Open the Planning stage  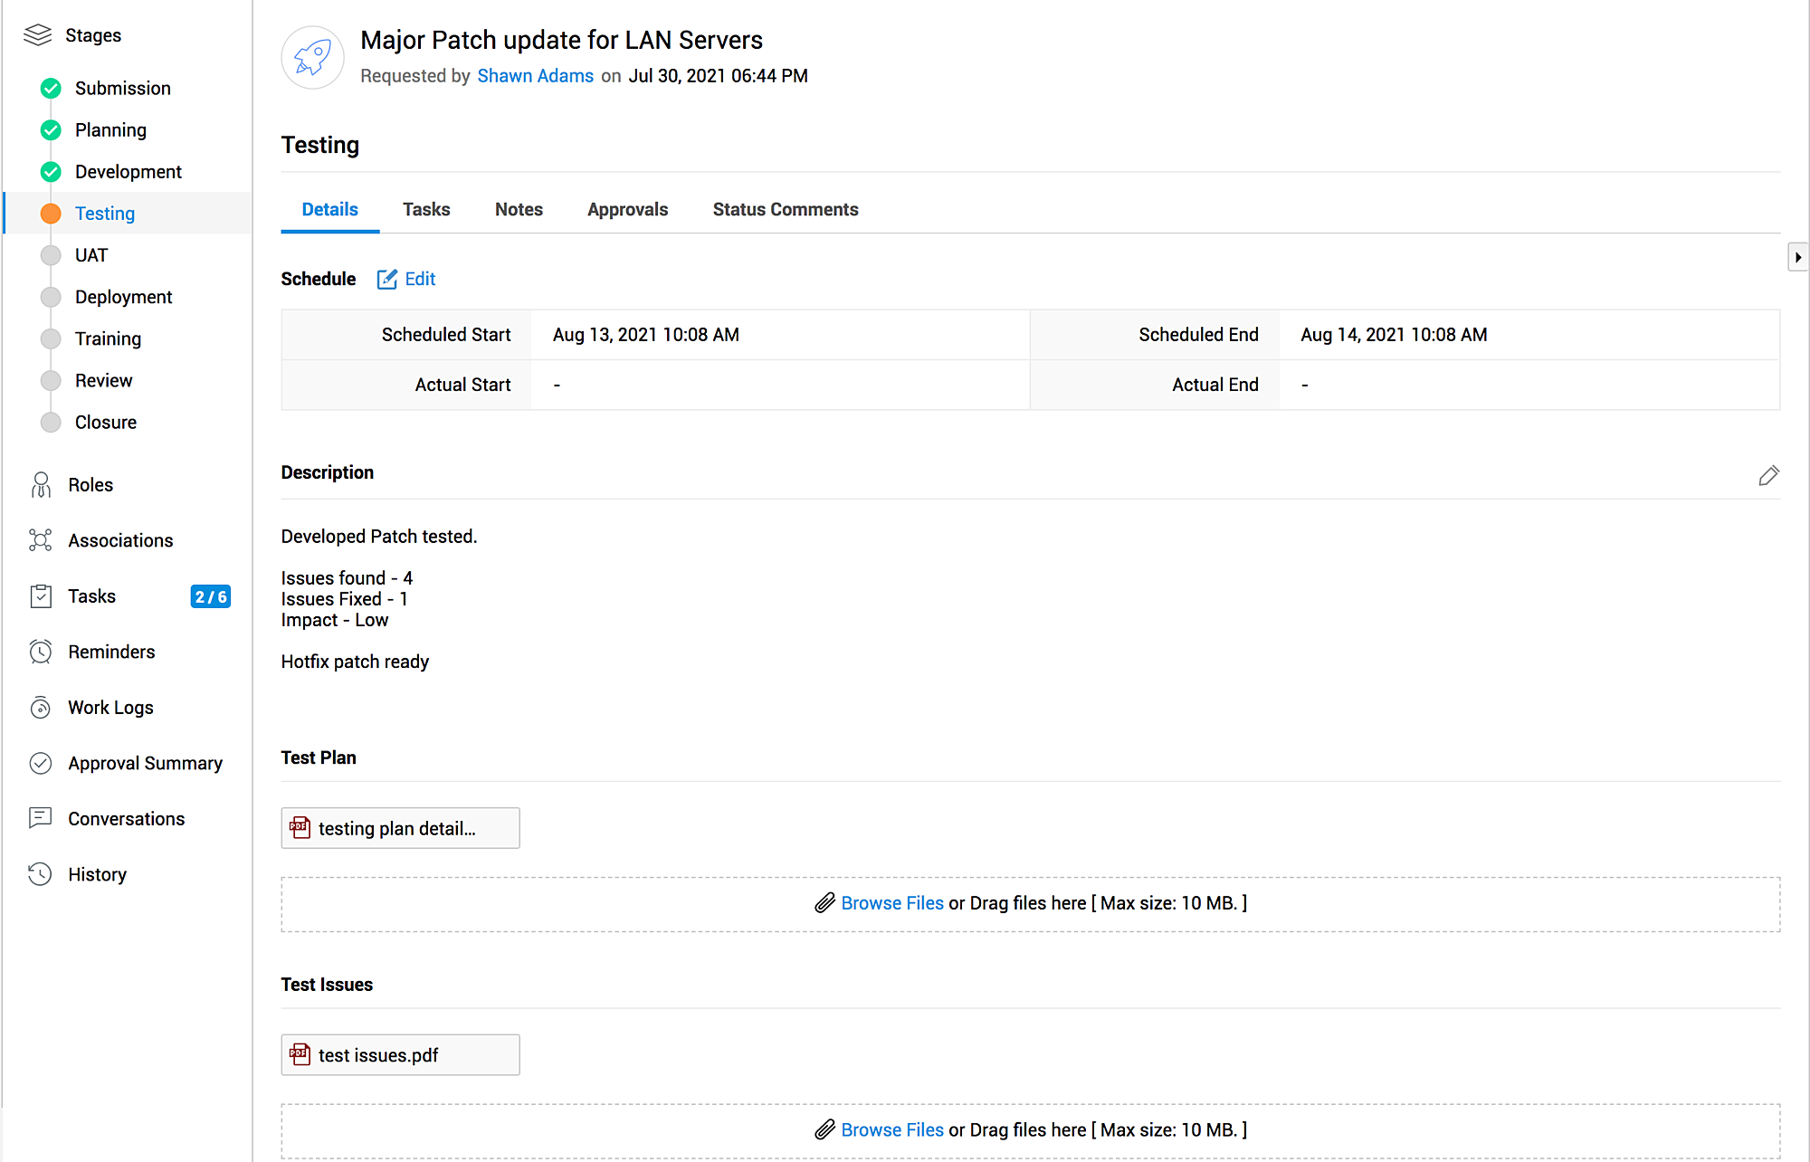[x=110, y=130]
